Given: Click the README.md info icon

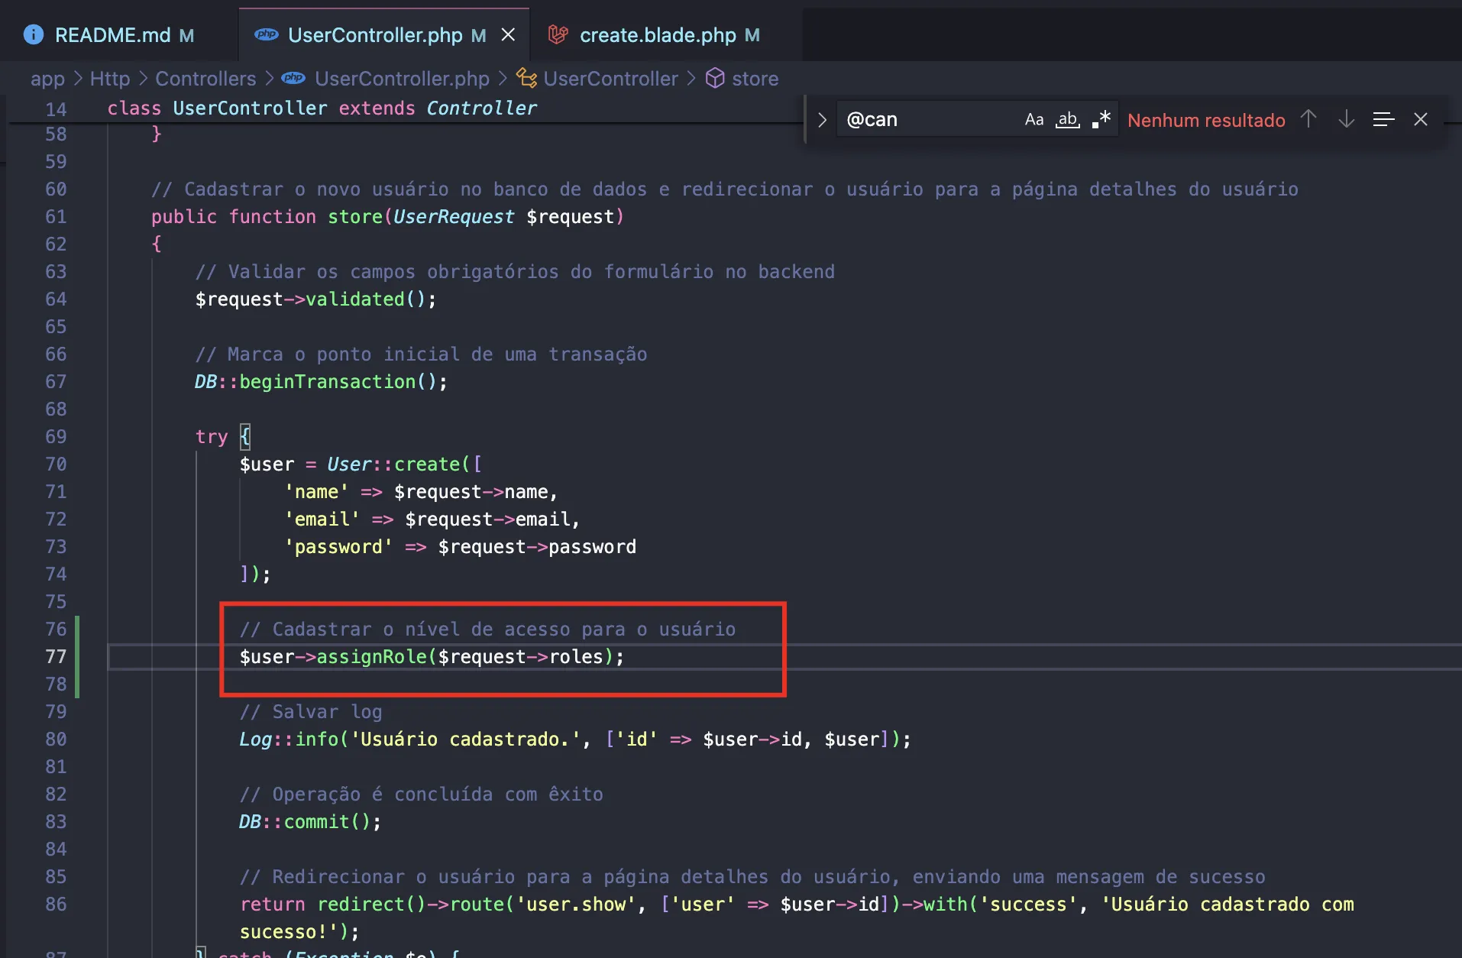Looking at the screenshot, I should (x=34, y=35).
